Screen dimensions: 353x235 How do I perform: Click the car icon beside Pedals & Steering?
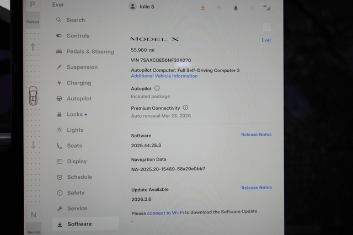point(59,51)
